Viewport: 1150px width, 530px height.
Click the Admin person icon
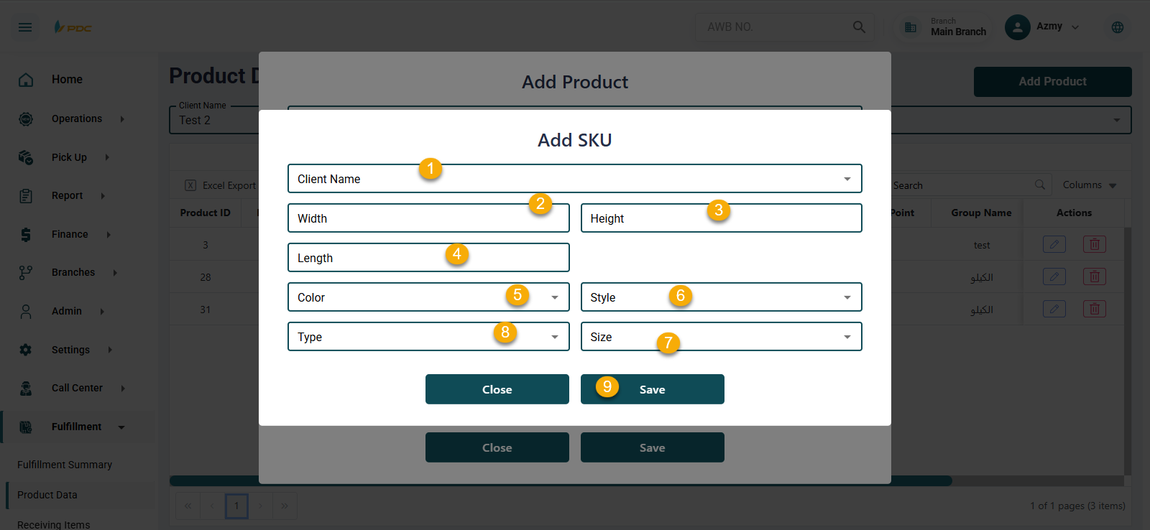point(26,311)
